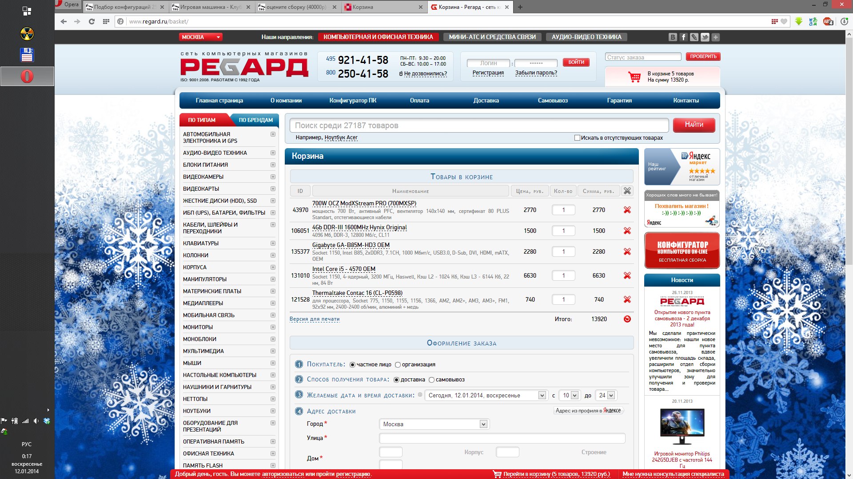Choose the 'самовывоз' delivery radio option
This screenshot has width=853, height=479.
pyautogui.click(x=431, y=380)
